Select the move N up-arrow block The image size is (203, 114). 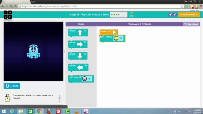pos(78,33)
